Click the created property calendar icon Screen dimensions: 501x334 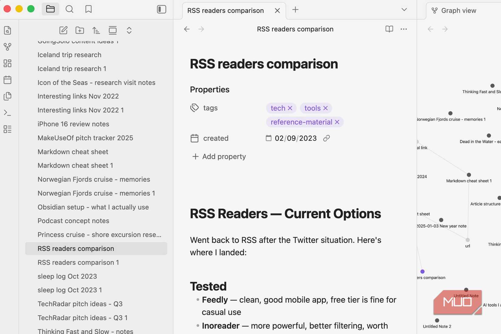[195, 138]
